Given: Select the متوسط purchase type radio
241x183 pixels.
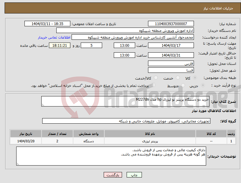Looking at the screenshot, I should [x=183, y=85].
